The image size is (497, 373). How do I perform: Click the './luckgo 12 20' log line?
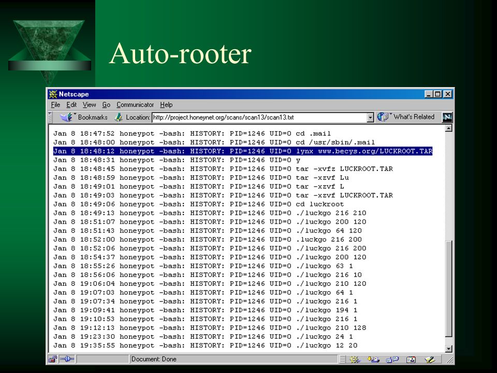tap(206, 346)
